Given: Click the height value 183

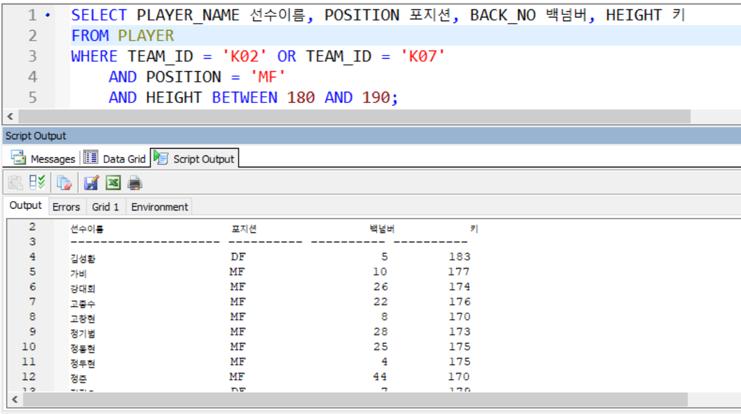Looking at the screenshot, I should pyautogui.click(x=459, y=257).
